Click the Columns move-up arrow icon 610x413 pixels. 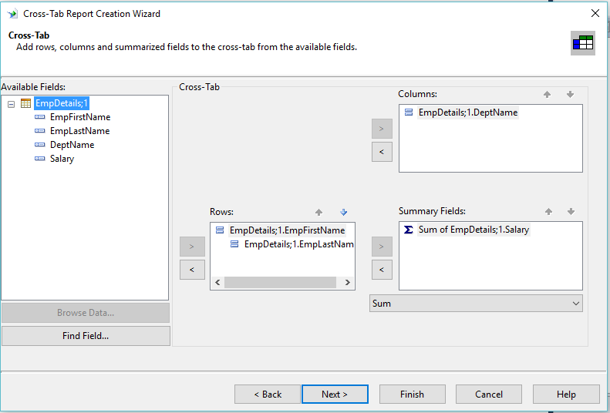click(x=548, y=94)
